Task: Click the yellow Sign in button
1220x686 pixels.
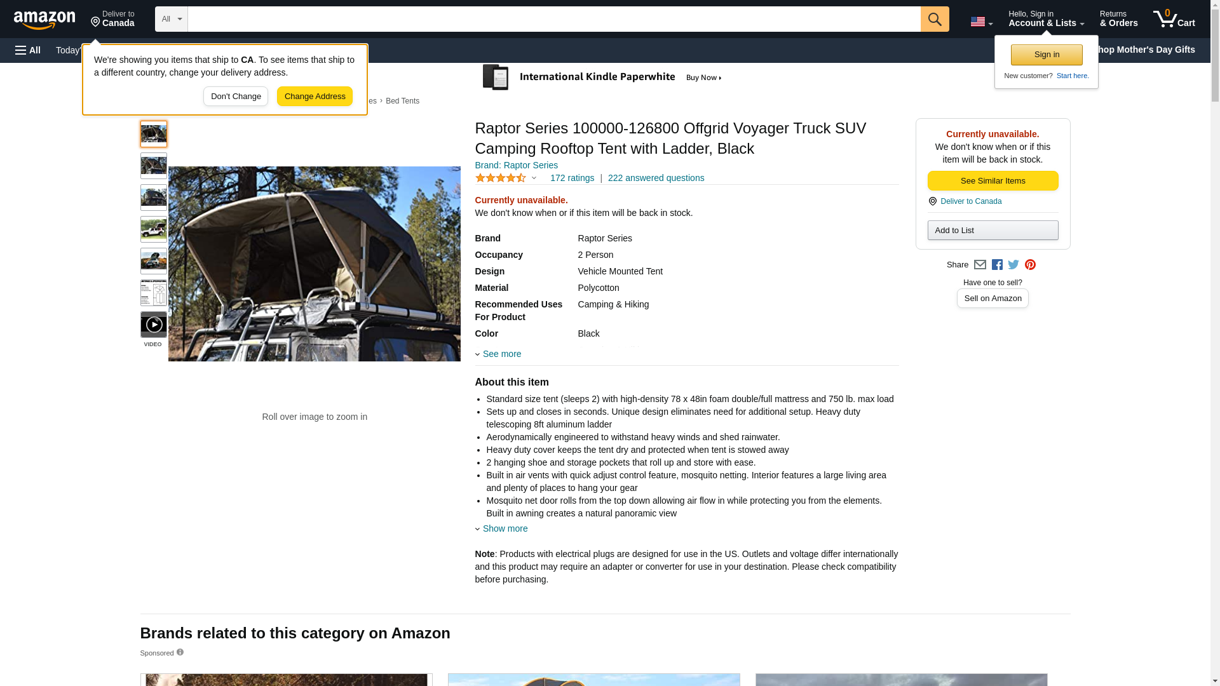Action: tap(1047, 55)
